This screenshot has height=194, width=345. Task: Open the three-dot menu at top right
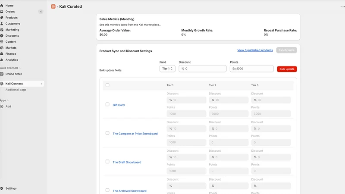click(x=343, y=6)
